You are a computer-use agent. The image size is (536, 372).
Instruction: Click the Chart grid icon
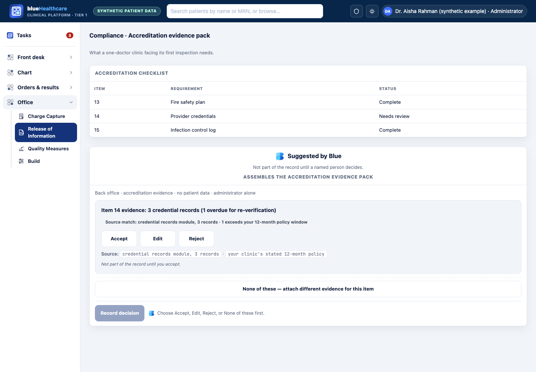(x=10, y=73)
